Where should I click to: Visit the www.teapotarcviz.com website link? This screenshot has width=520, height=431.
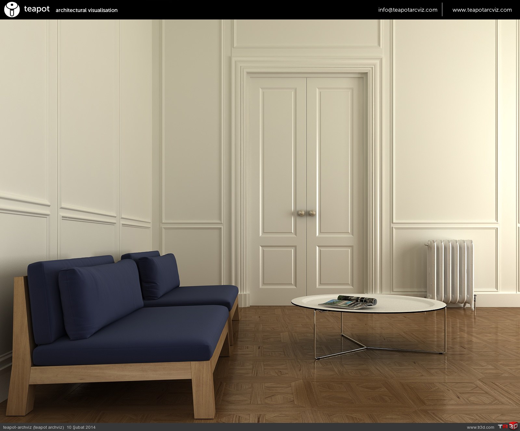pos(482,10)
